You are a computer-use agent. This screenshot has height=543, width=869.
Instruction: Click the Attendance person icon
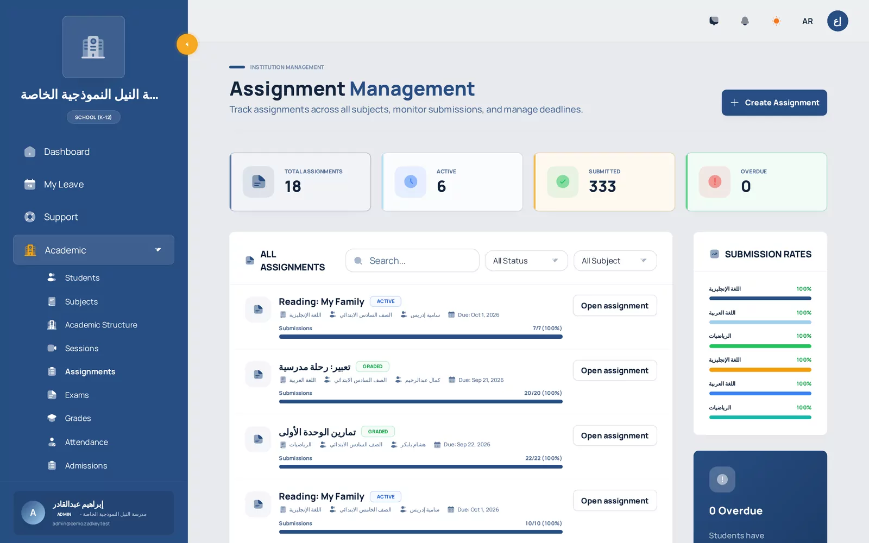tap(52, 442)
